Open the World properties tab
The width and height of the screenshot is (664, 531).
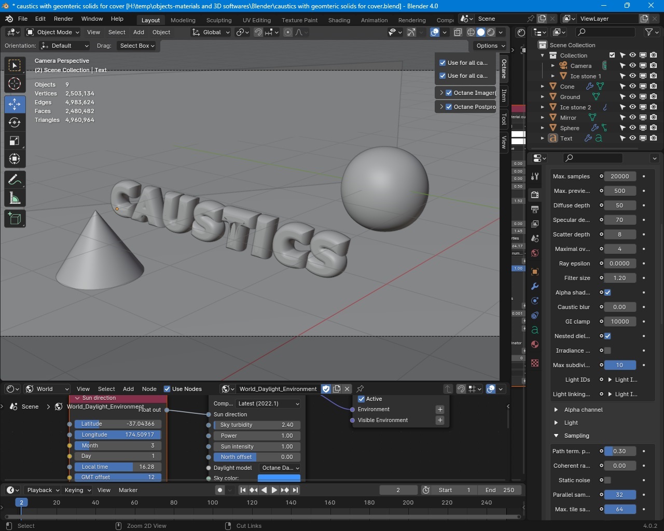(x=535, y=253)
